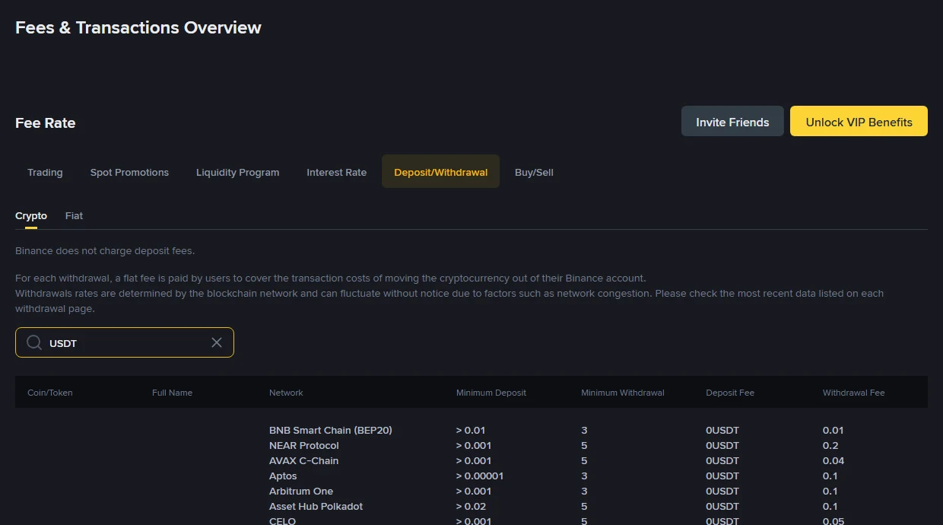This screenshot has width=943, height=525.
Task: Clear the USDT search with the X icon
Action: point(217,342)
